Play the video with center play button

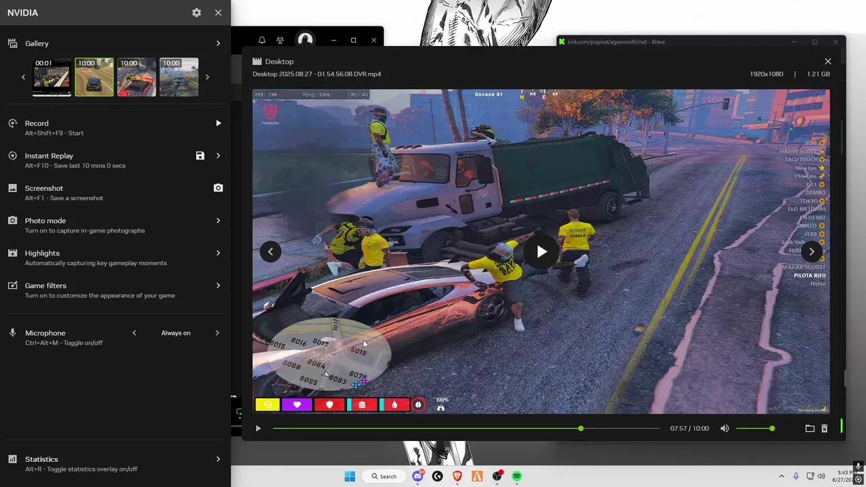pyautogui.click(x=541, y=252)
